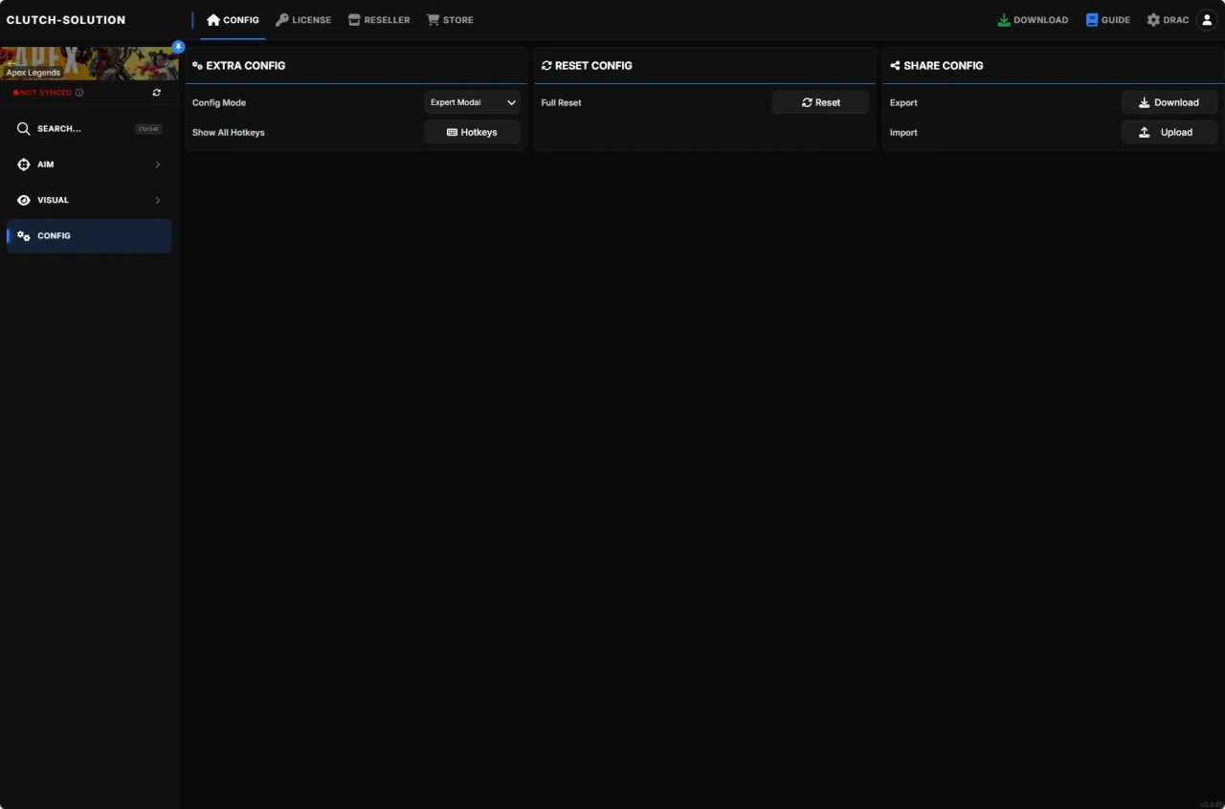
Task: Show all hotkeys via the Hotkeys button
Action: click(x=472, y=132)
